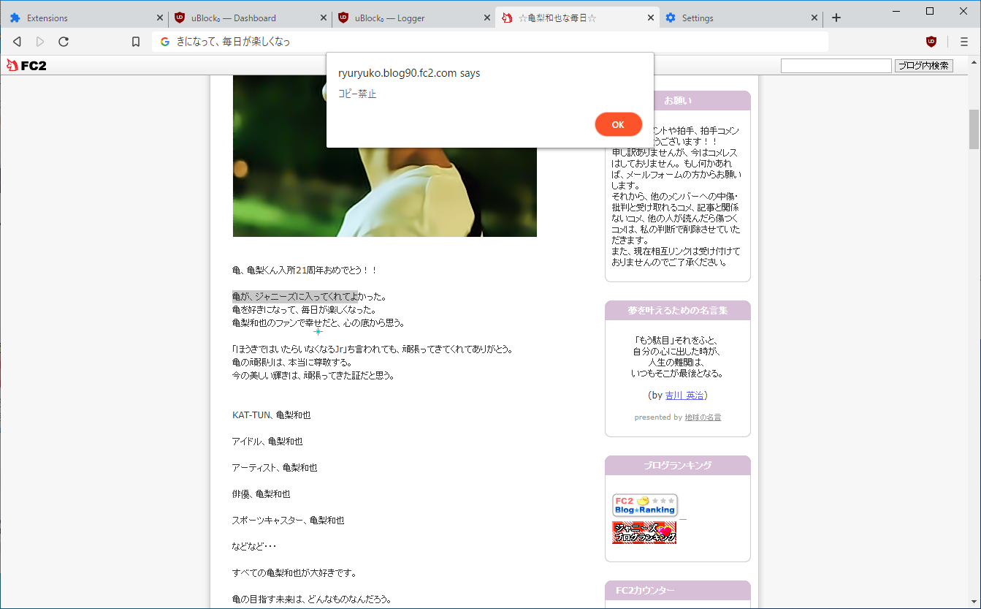The image size is (981, 609).
Task: Click the photo in the blog post
Action: pyautogui.click(x=385, y=156)
